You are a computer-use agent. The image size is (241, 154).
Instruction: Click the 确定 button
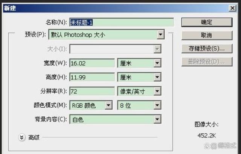(x=207, y=23)
